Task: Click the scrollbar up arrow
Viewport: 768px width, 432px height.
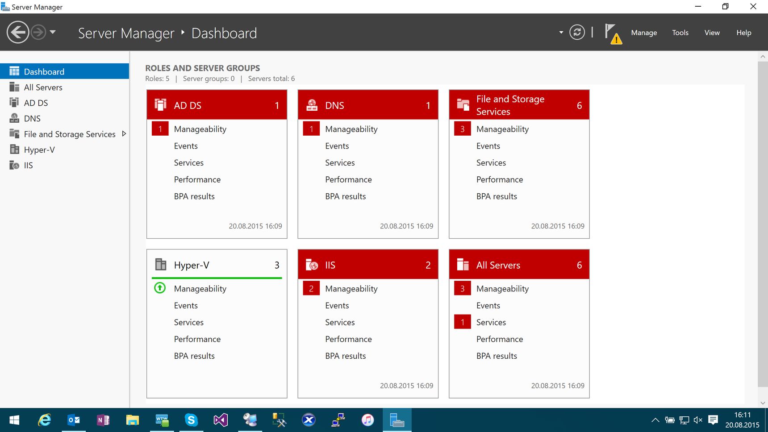Action: pos(763,57)
